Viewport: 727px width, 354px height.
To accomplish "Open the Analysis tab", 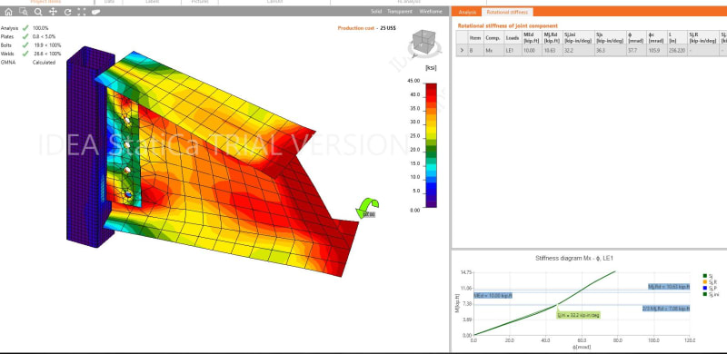I will 467,12.
